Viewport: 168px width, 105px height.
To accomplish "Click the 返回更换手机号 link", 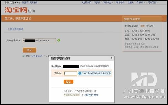I will (91, 95).
